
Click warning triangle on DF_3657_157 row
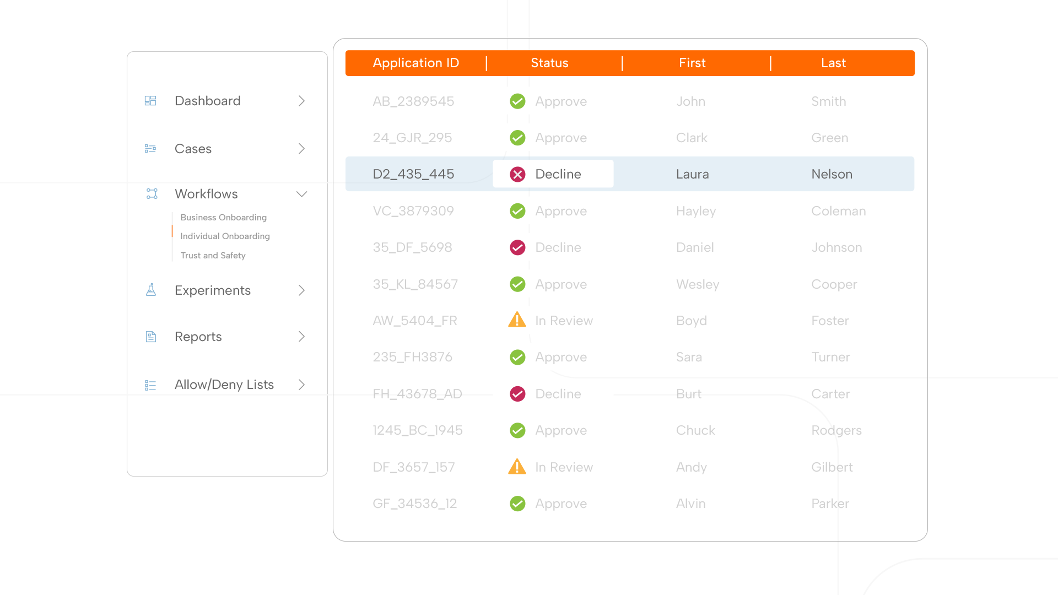pyautogui.click(x=517, y=467)
